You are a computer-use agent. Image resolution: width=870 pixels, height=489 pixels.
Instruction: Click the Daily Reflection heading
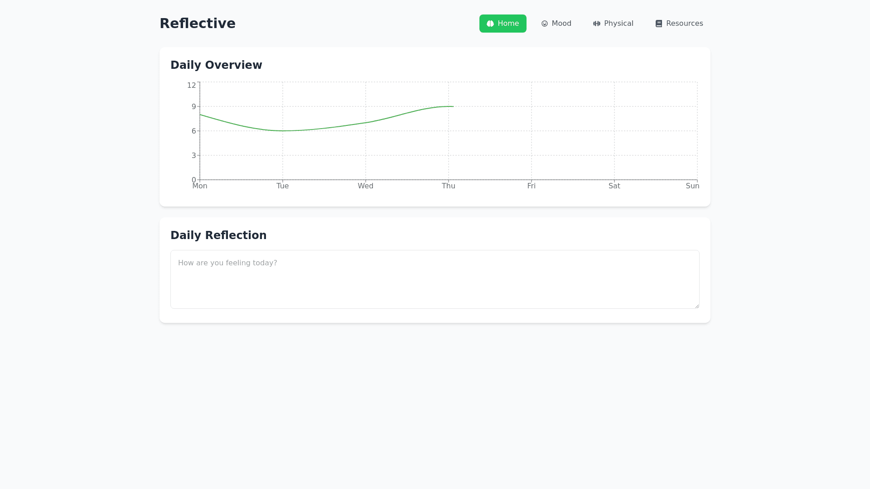pos(218,235)
